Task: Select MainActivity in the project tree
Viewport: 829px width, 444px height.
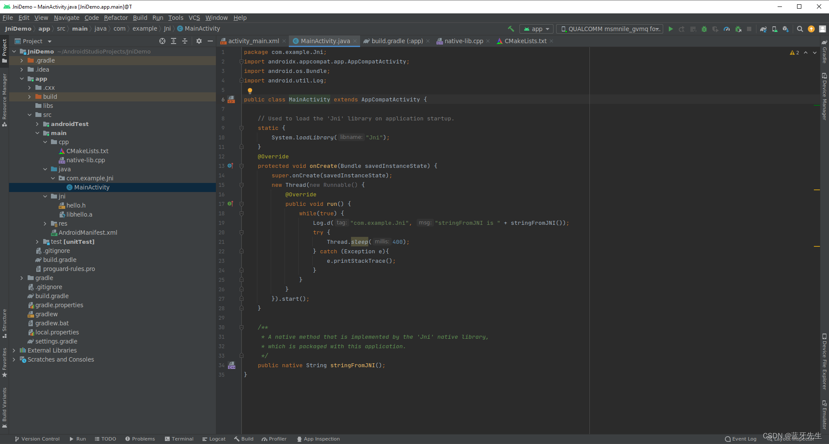Action: coord(91,187)
